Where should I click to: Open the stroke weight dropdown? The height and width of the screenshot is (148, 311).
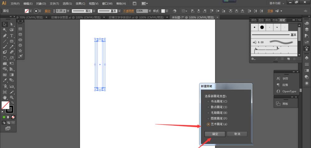(68, 11)
